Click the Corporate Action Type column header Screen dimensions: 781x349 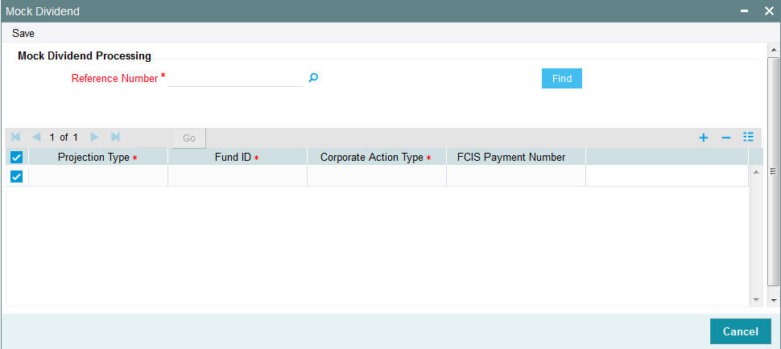point(377,157)
